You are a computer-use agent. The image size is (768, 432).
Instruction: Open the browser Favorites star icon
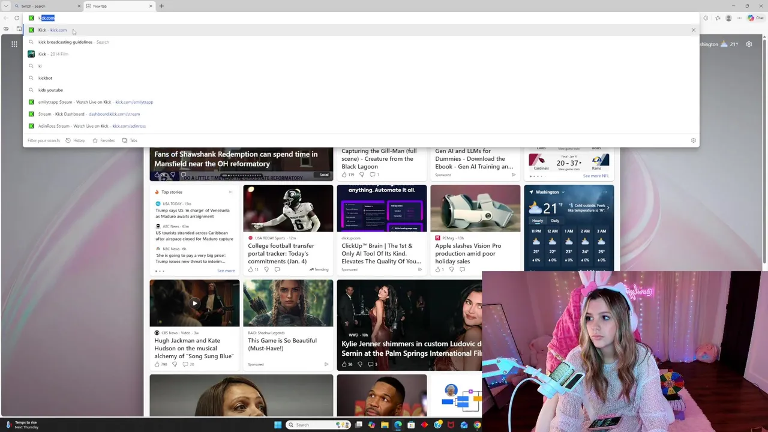click(717, 18)
